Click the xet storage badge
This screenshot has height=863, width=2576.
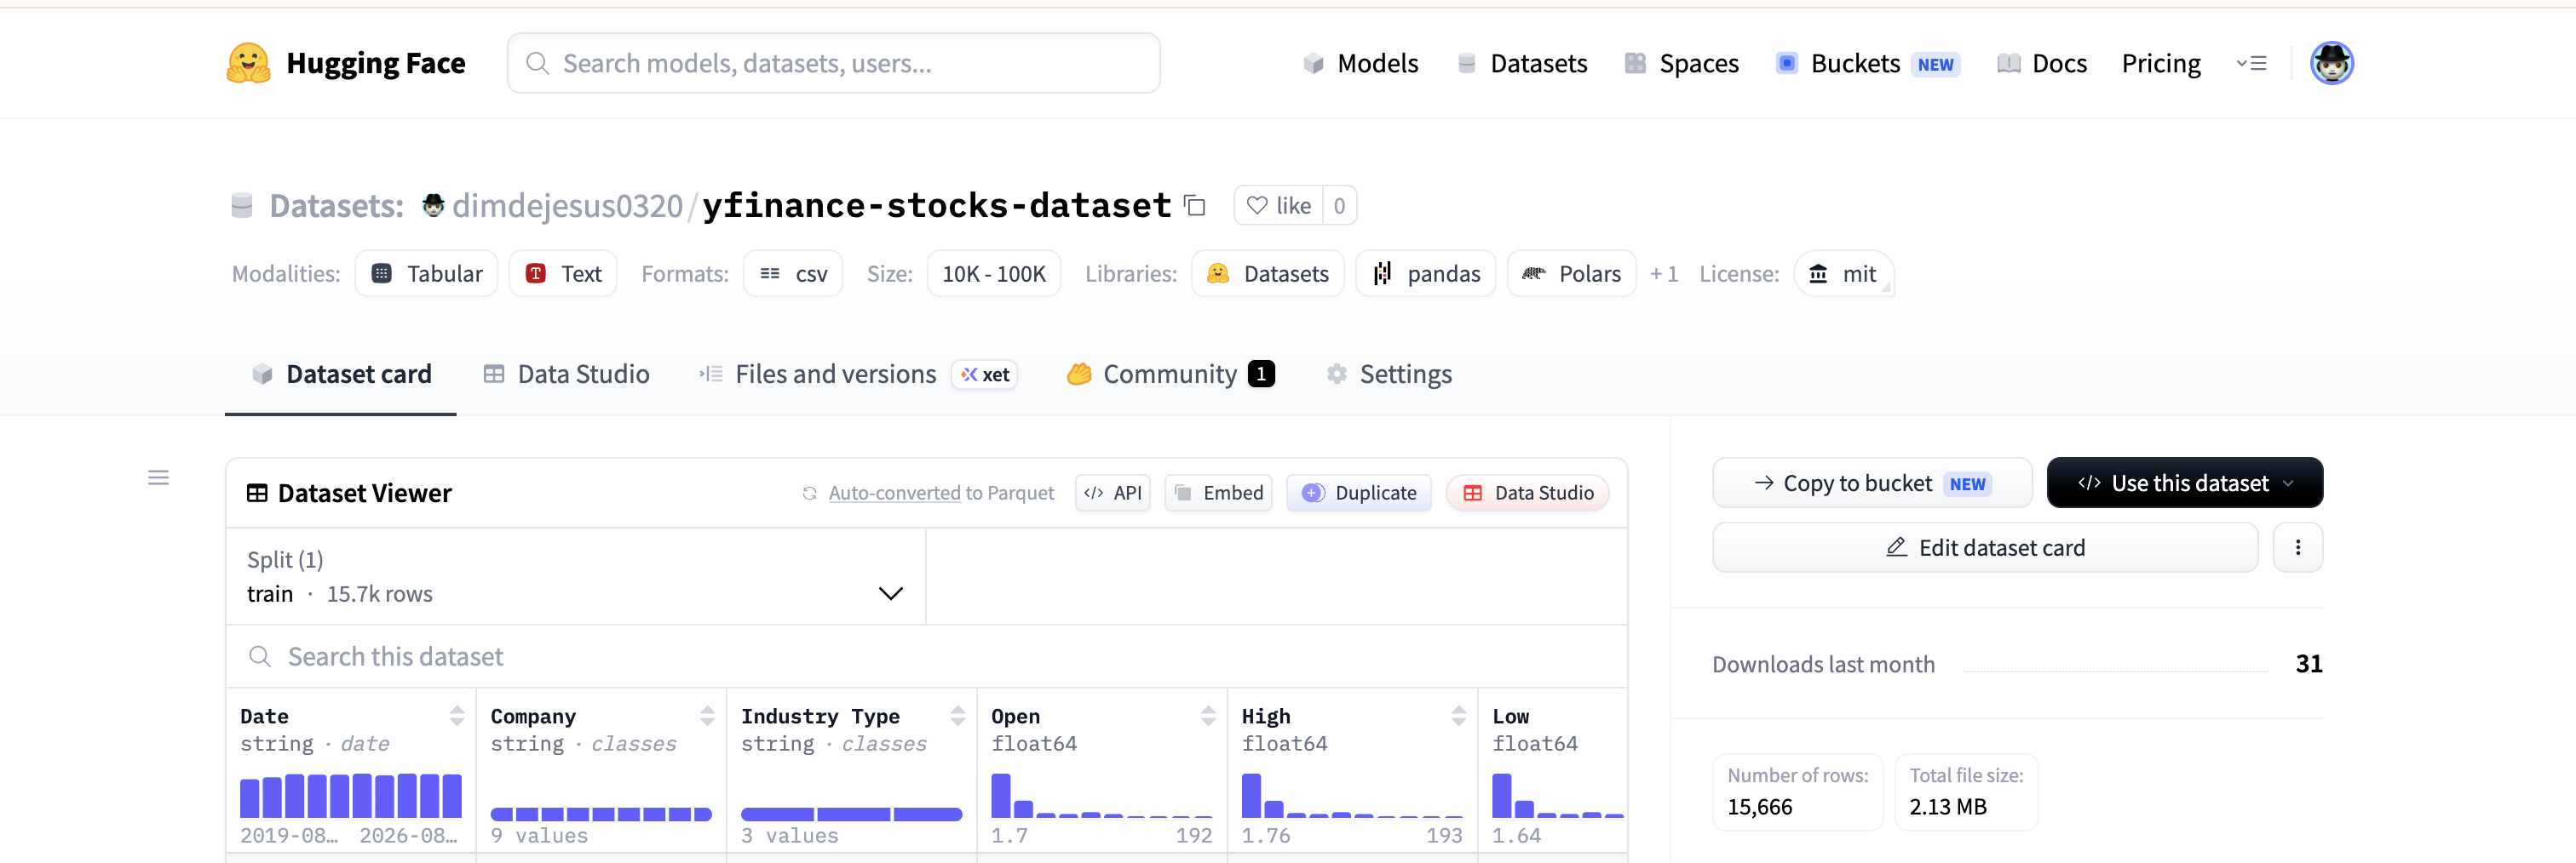(x=984, y=374)
